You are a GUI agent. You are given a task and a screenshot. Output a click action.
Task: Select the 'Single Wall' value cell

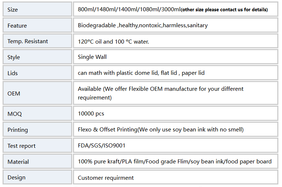(x=176, y=57)
